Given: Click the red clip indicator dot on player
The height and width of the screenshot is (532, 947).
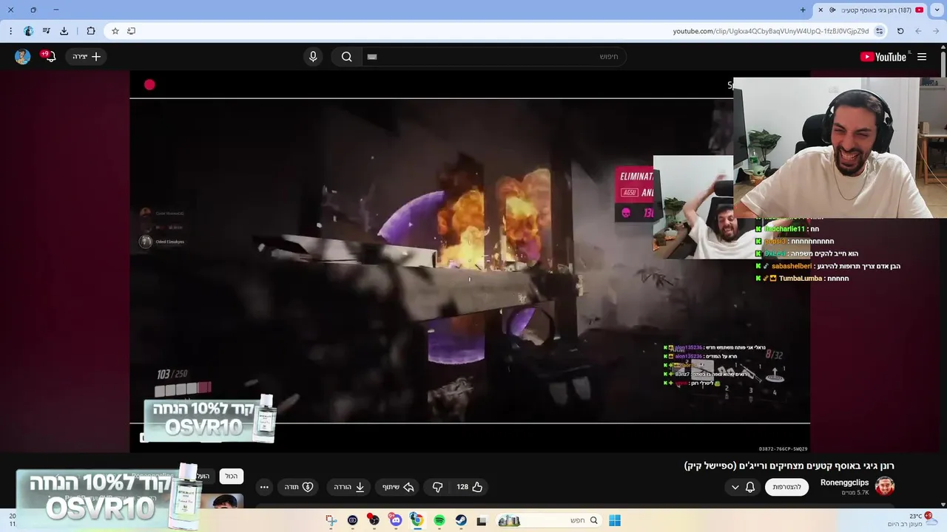Looking at the screenshot, I should pos(149,85).
